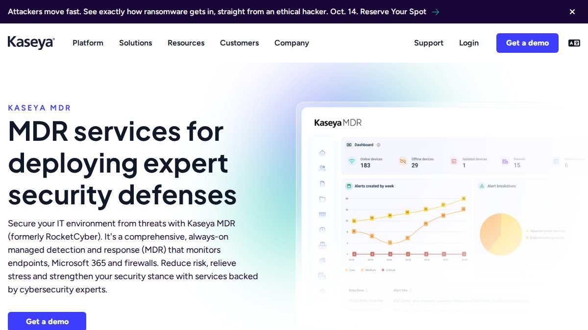Click the folder icon in dashboard preview sidebar
This screenshot has width=588, height=330.
tap(322, 199)
